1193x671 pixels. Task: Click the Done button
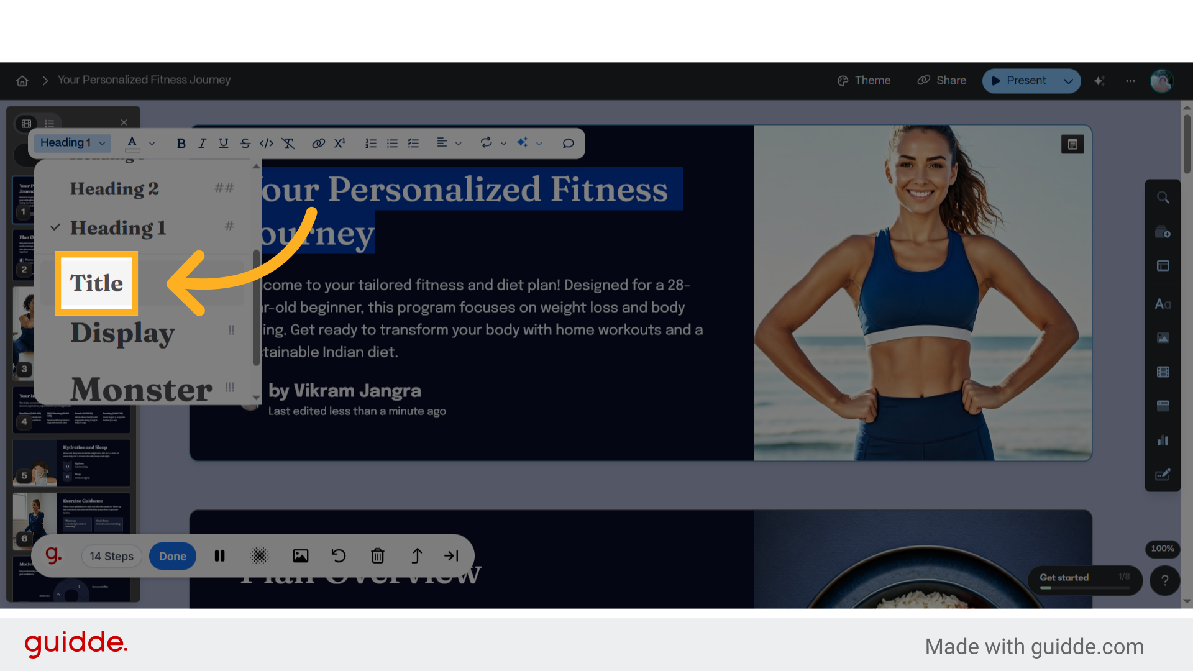(x=173, y=556)
